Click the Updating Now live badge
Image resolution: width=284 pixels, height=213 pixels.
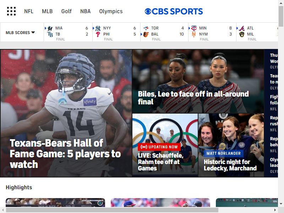pyautogui.click(x=159, y=147)
